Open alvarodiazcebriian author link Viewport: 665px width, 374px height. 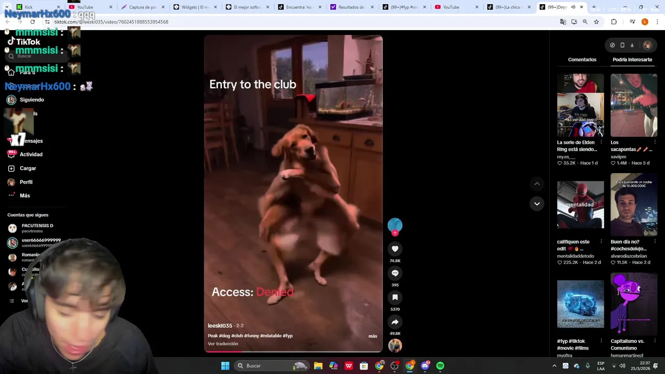click(x=629, y=256)
